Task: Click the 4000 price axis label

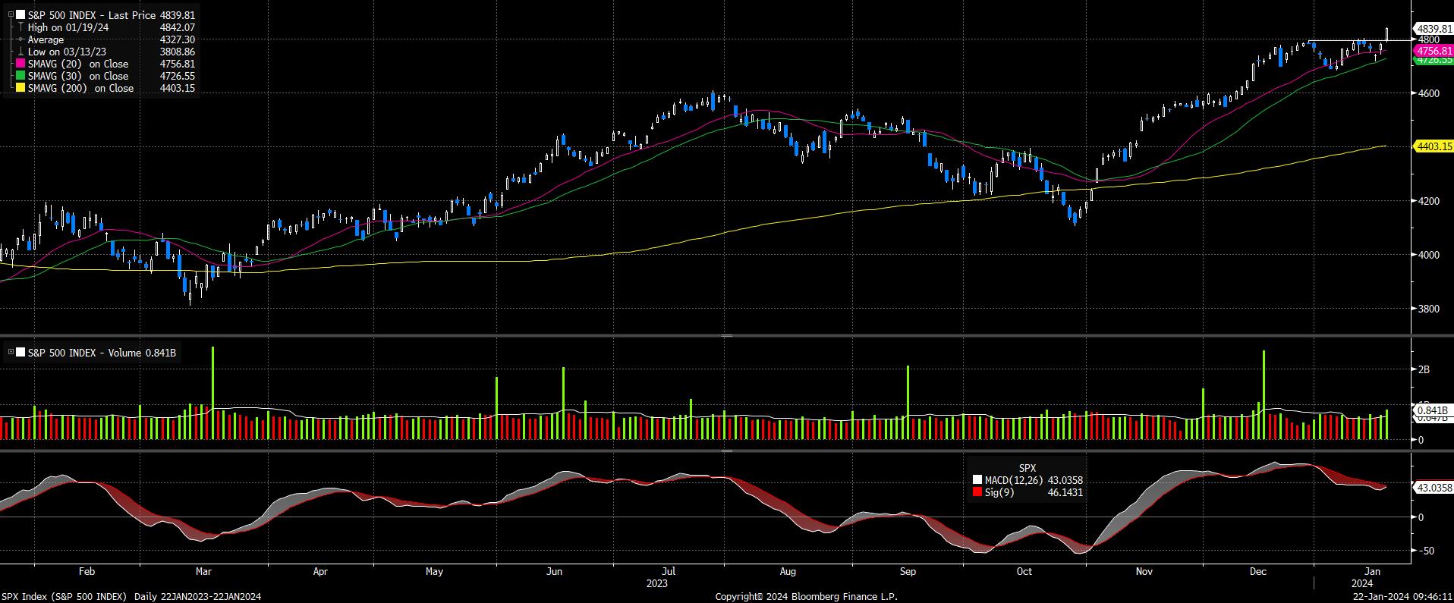Action: tap(1428, 255)
